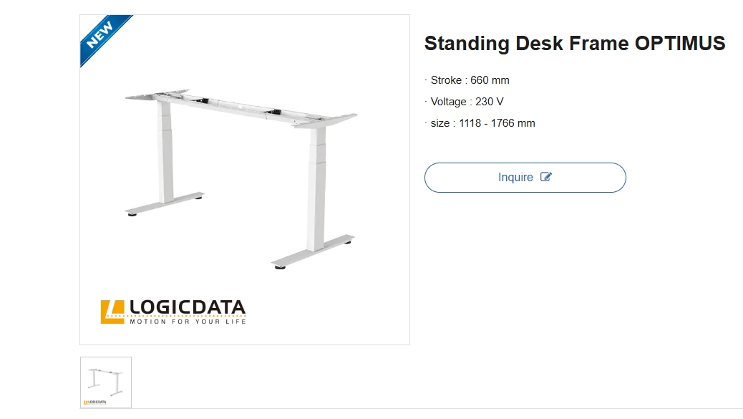Image resolution: width=743 pixels, height=419 pixels.
Task: Click the blue NEW corner ribbon
Action: (x=103, y=37)
